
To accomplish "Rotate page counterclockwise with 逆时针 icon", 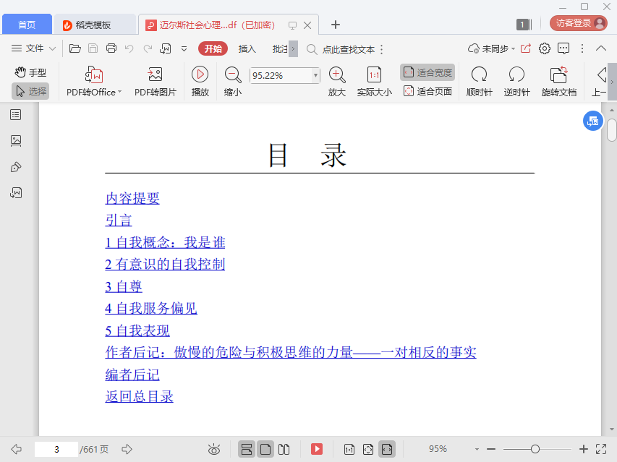I will (516, 74).
